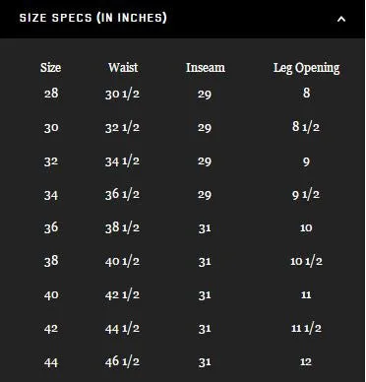The height and width of the screenshot is (382, 366).
Task: Click size 36 in the Size column
Action: (x=51, y=227)
